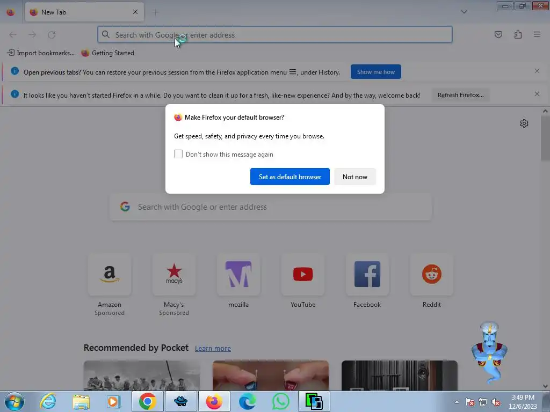This screenshot has height=412, width=550.
Task: Switch to Google Chrome in taskbar
Action: (147, 401)
